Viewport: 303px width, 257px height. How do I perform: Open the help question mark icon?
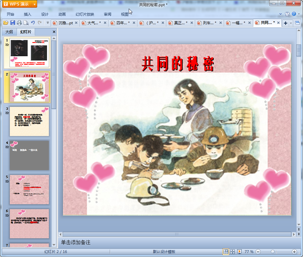(294, 14)
